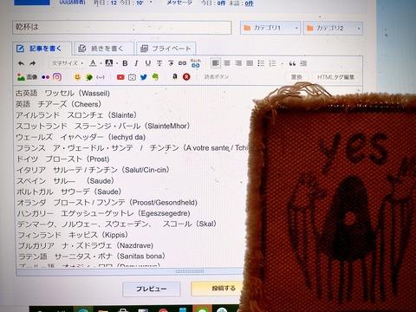This screenshot has height=312, width=416.
Task: Click the line オランダ (Proost/Gesondheid)
Action: 107,203
